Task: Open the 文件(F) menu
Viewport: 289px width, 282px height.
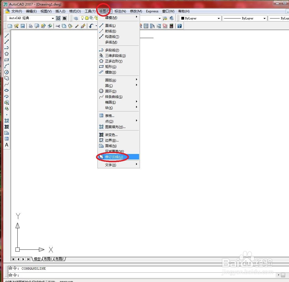Action: click(17, 11)
